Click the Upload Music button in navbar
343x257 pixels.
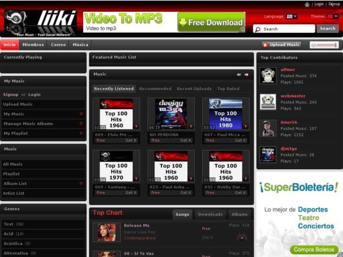[x=281, y=45]
